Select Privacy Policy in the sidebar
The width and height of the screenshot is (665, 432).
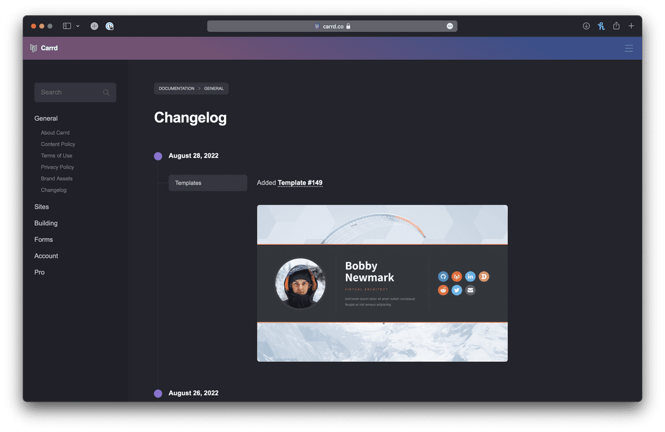point(57,167)
